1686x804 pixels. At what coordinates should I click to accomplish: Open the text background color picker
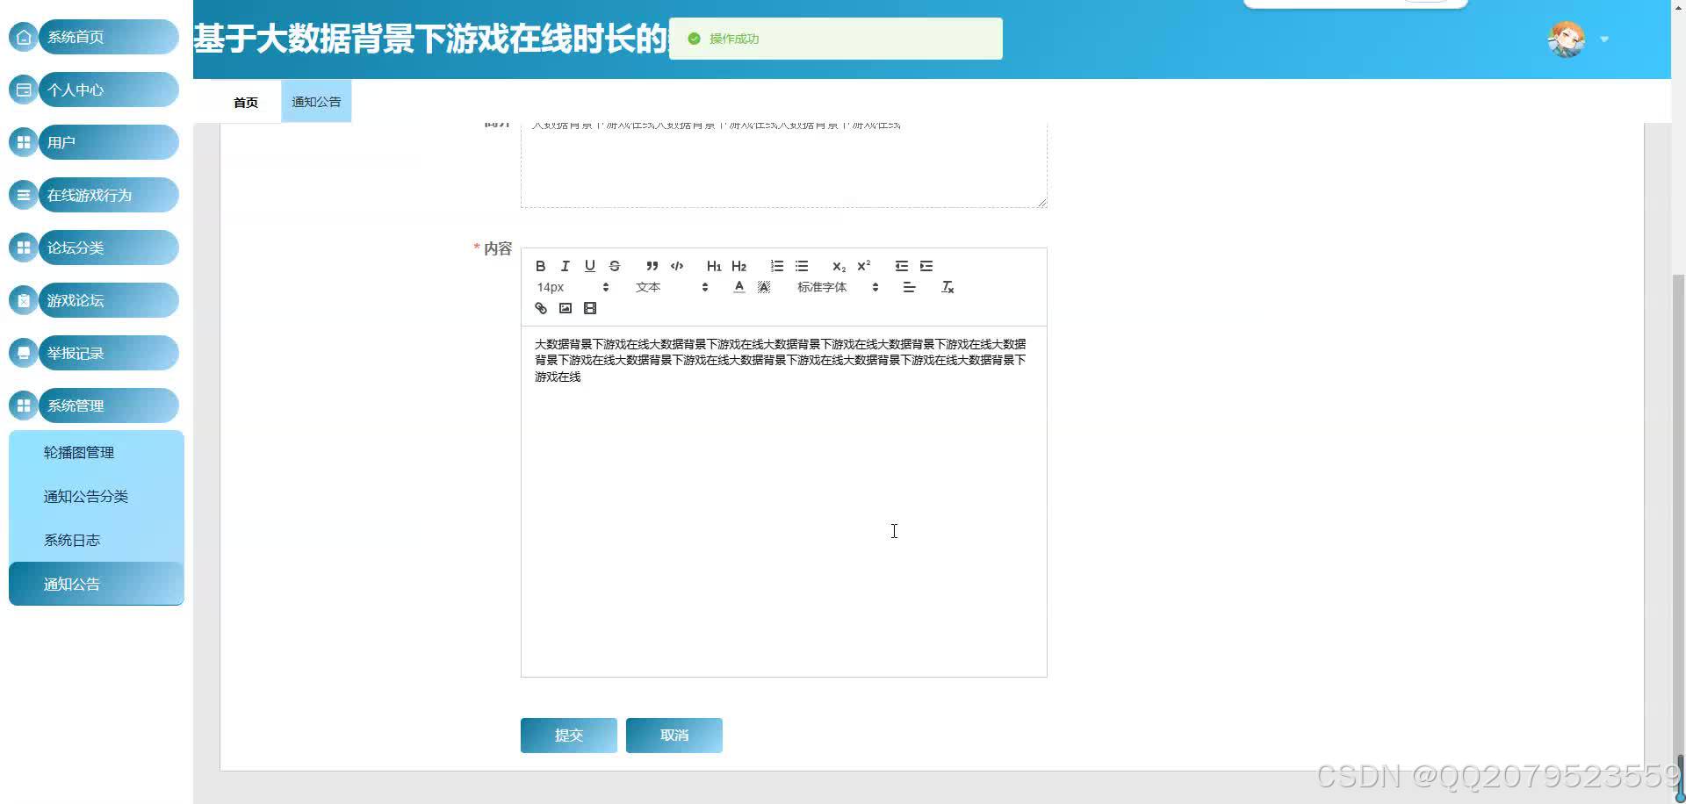pyautogui.click(x=764, y=287)
